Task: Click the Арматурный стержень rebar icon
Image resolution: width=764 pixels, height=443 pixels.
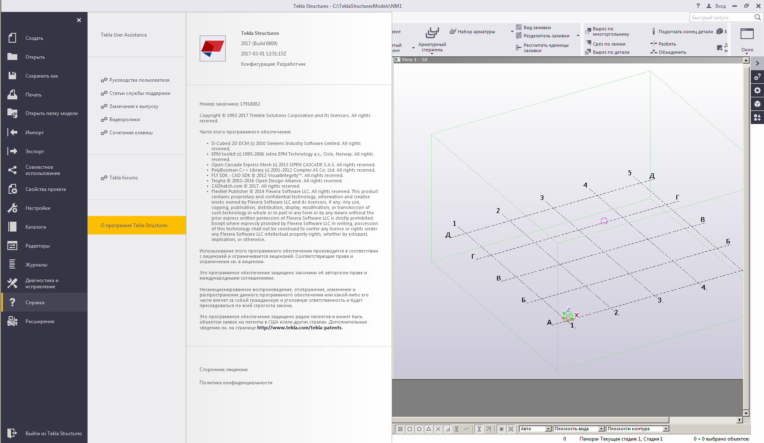Action: [432, 33]
